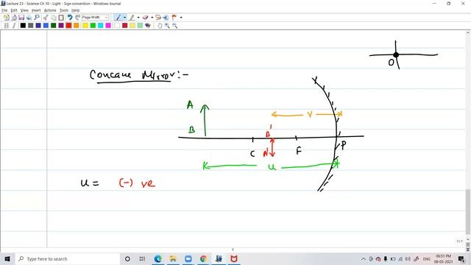Select the Pen tool

click(118, 18)
